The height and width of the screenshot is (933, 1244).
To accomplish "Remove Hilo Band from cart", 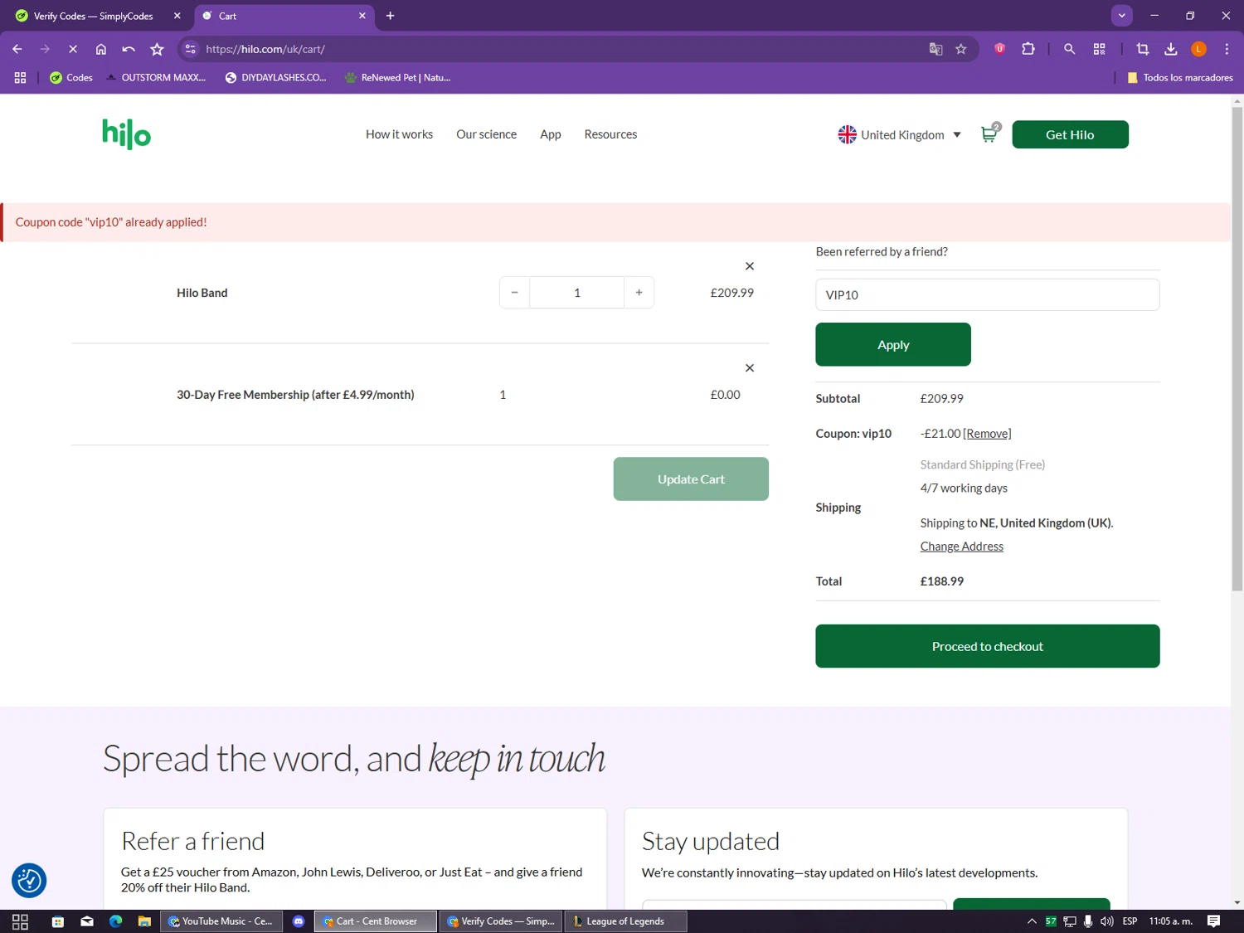I will point(750,266).
